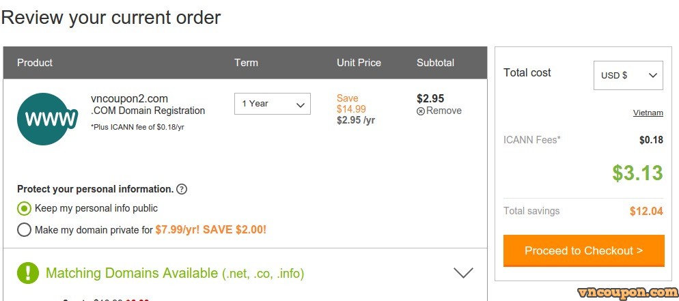
Task: Click the $7.99/yr SAVE $2.00 offer text
Action: 211,229
